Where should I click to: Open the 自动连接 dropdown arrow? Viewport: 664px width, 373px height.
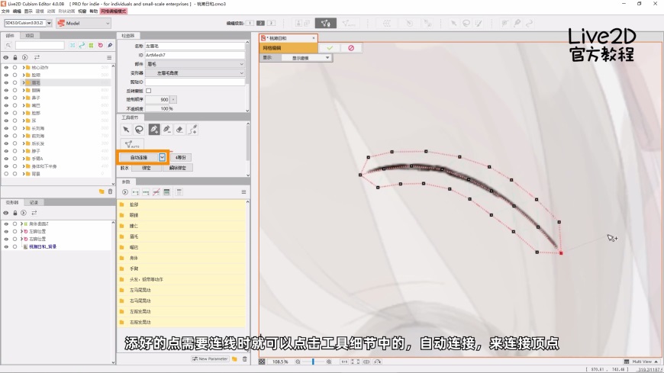[163, 157]
